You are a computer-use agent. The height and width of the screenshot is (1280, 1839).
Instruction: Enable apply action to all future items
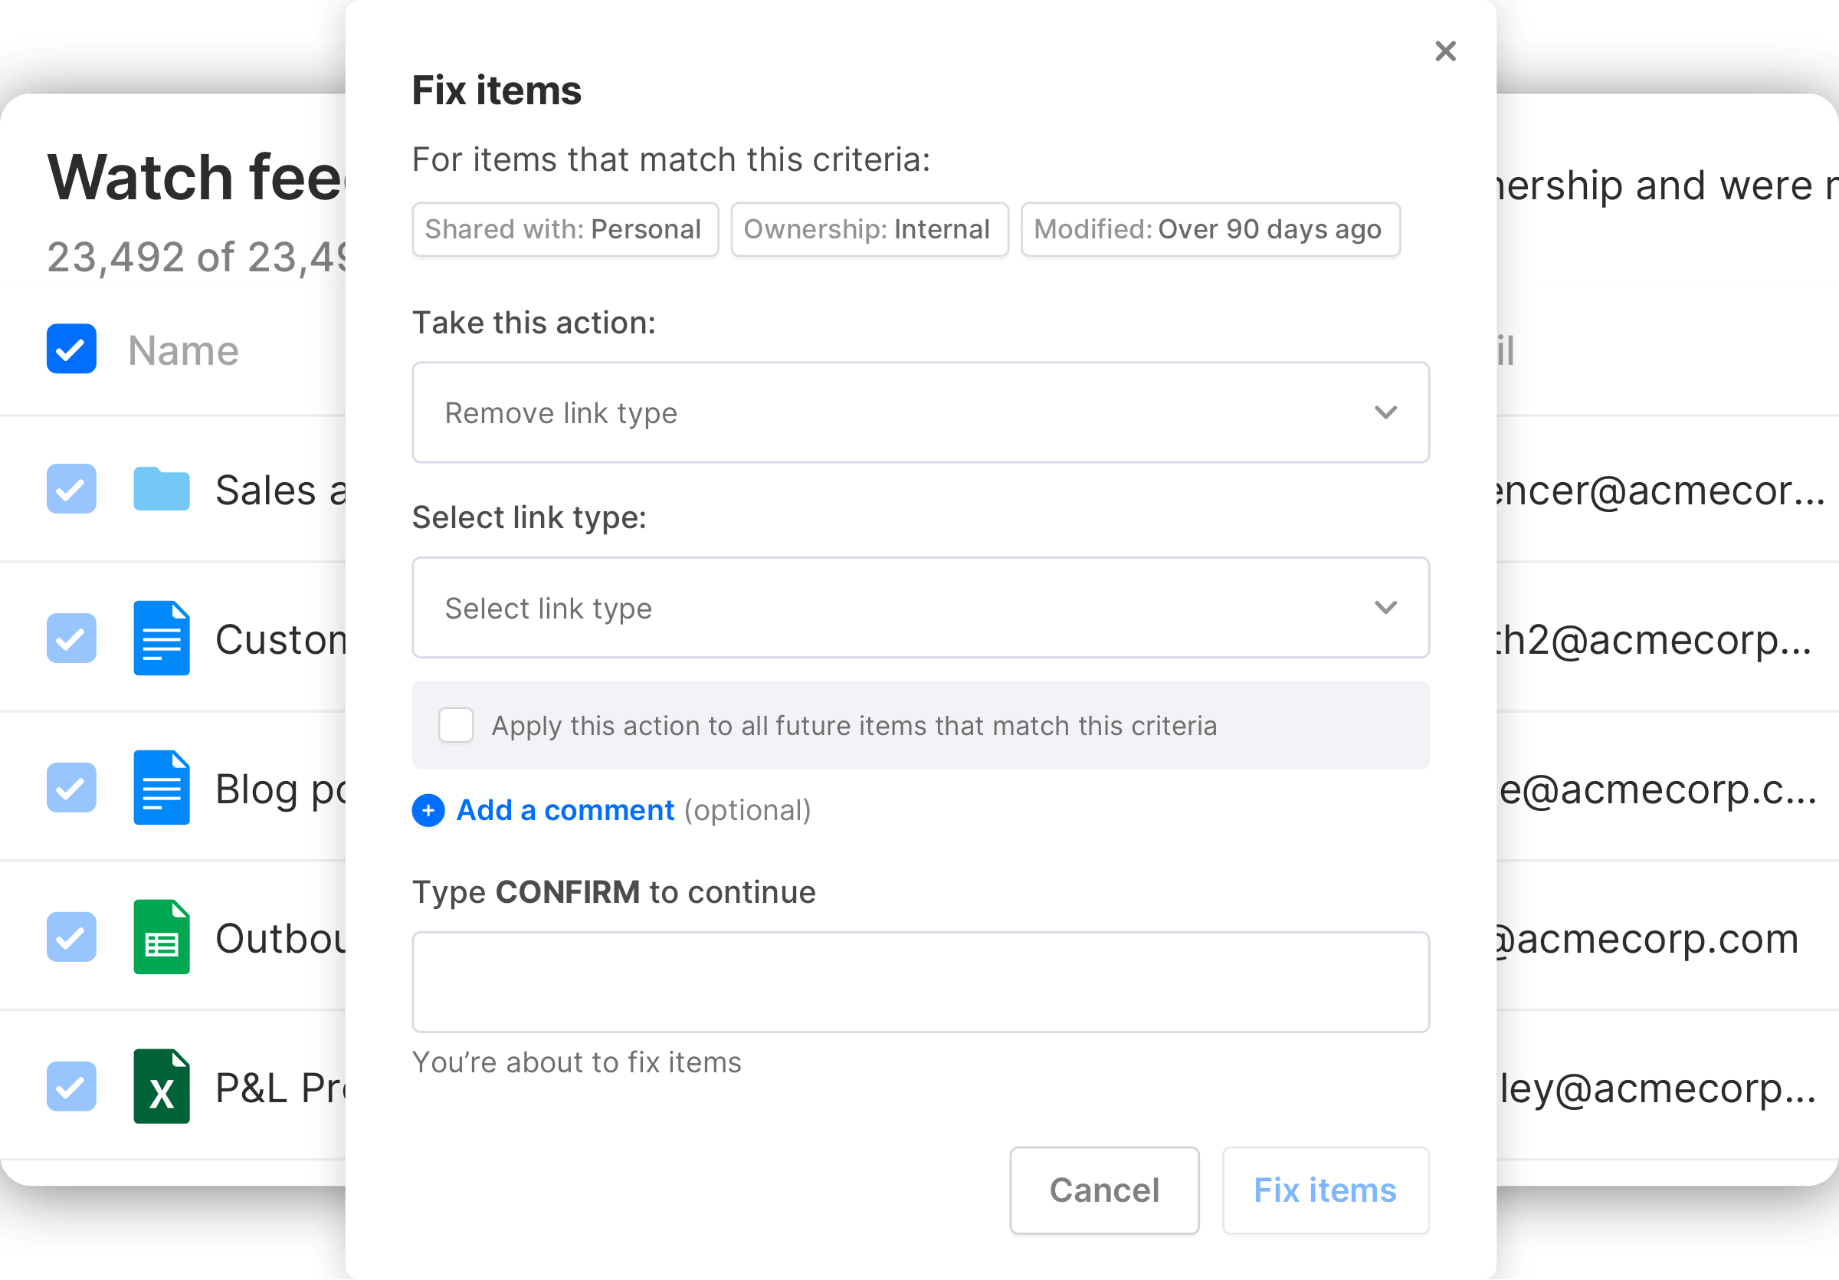point(456,725)
